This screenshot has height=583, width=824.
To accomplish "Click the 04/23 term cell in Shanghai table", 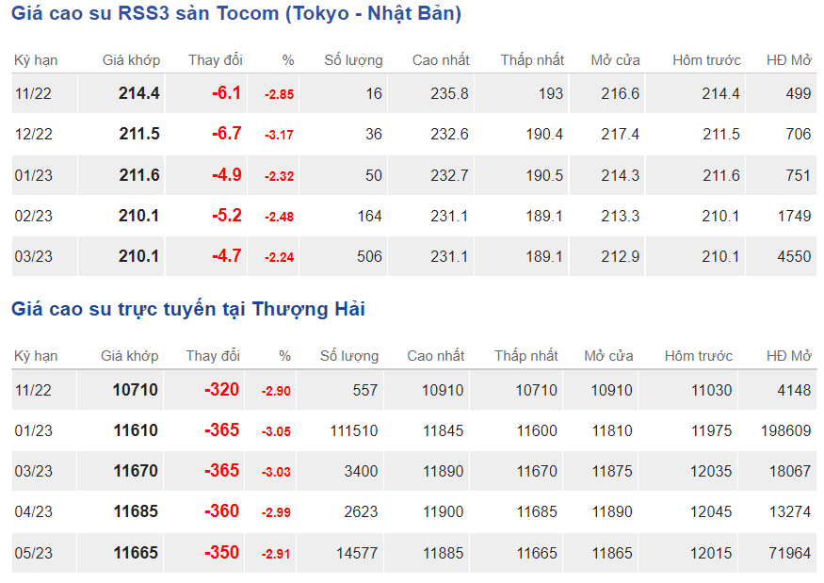I will [x=34, y=512].
